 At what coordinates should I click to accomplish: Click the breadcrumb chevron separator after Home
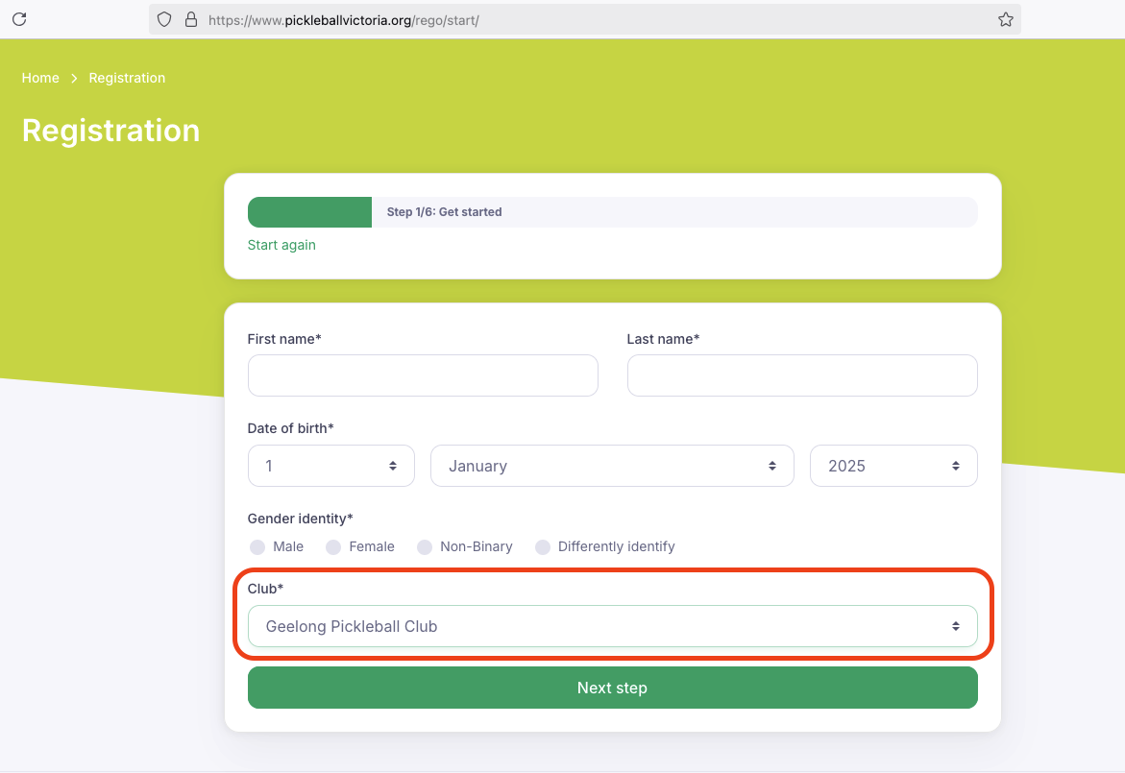point(74,78)
